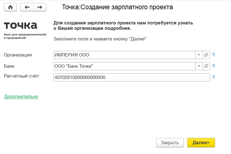The height and width of the screenshot is (154, 231).
Task: Go forward with the right arrow
Action: point(40,7)
